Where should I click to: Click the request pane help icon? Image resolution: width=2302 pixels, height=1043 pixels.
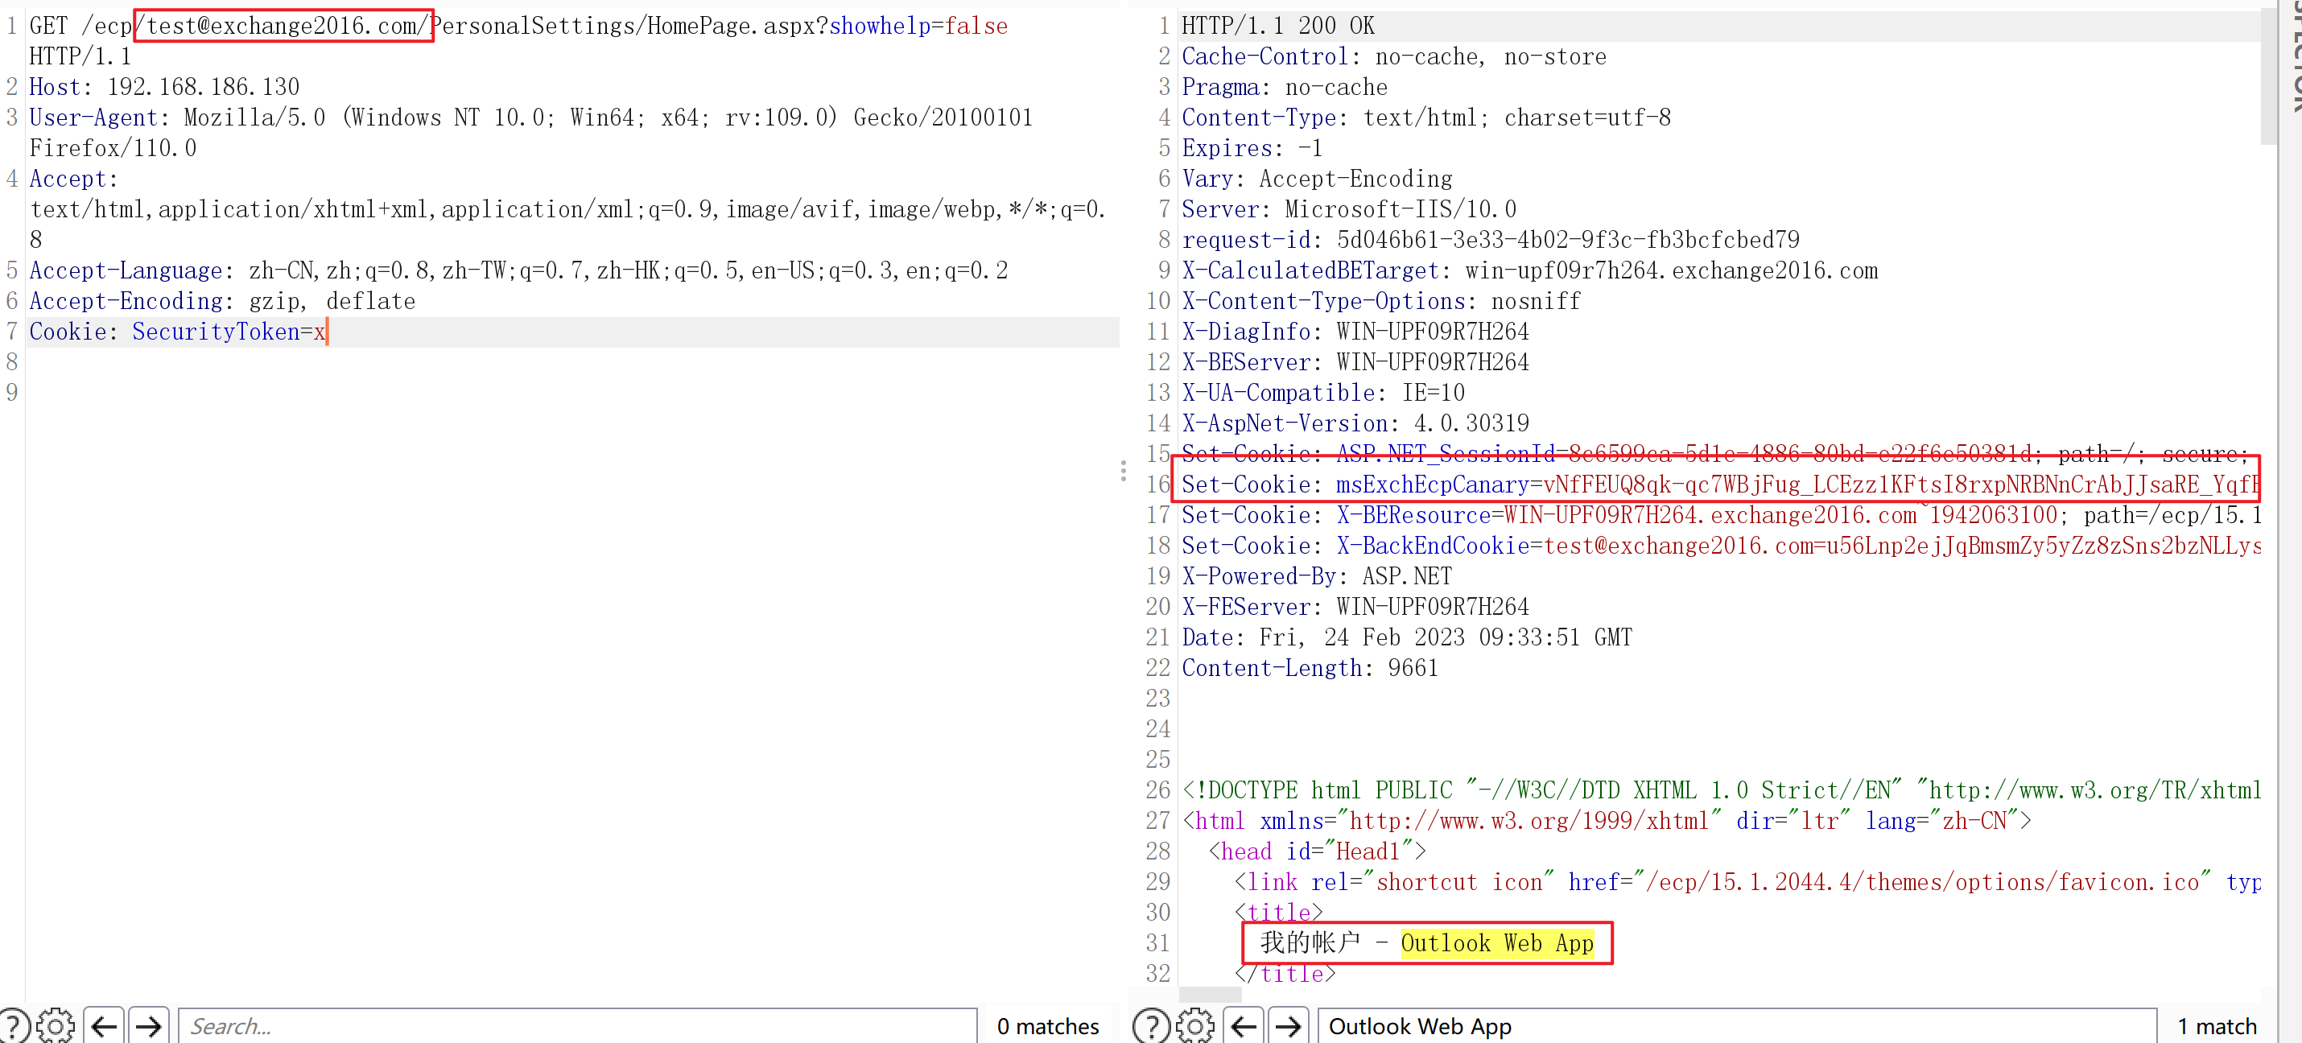13,1025
